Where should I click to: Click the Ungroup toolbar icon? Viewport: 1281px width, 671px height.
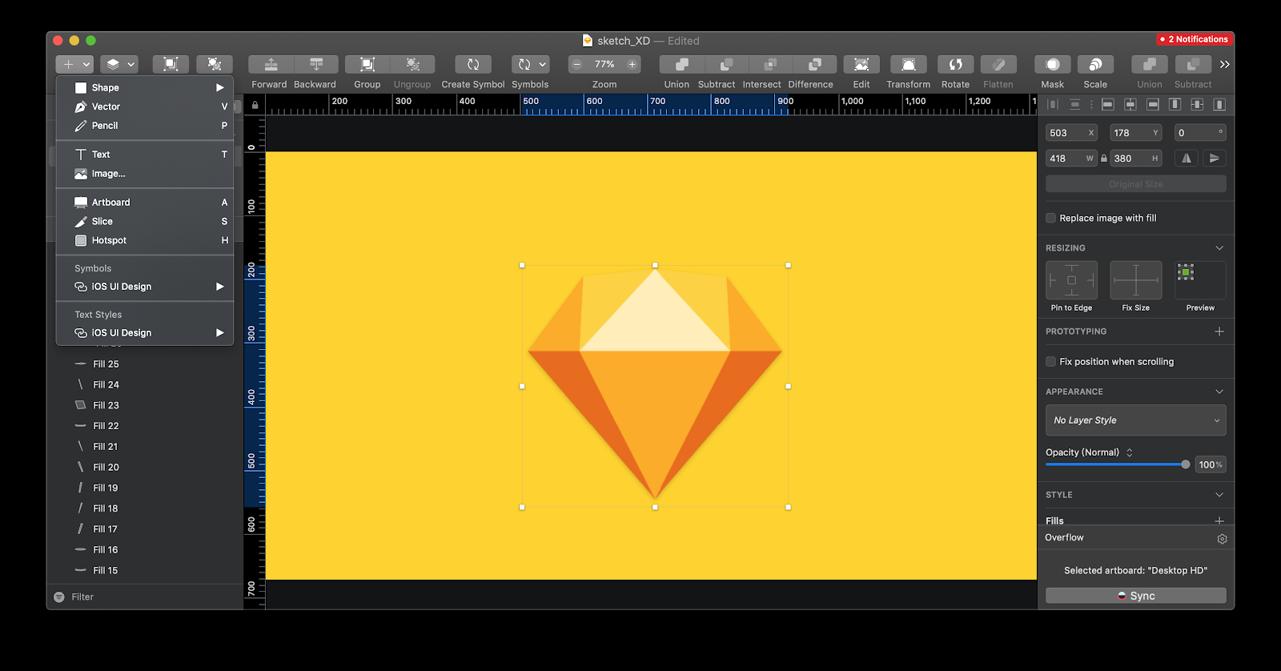click(x=412, y=64)
